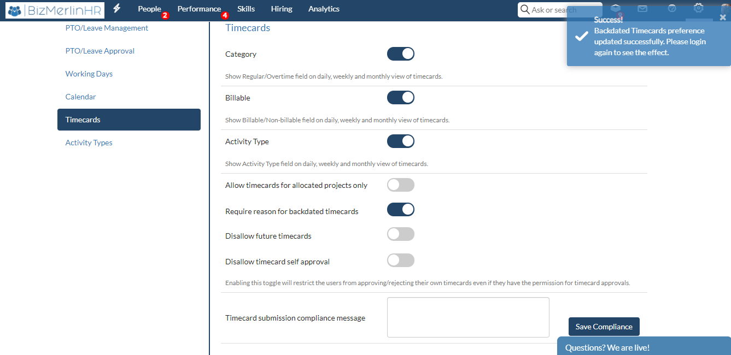The width and height of the screenshot is (731, 355).
Task: Click the Save Compliance button
Action: pos(604,326)
